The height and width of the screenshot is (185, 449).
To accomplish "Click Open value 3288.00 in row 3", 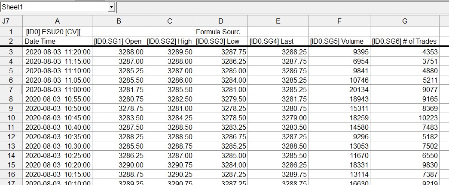I will click(119, 52).
